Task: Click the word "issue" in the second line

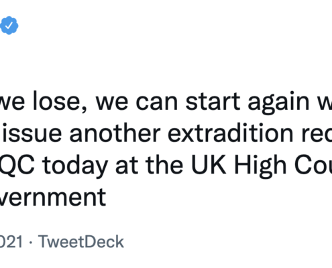Action: tap(32, 133)
